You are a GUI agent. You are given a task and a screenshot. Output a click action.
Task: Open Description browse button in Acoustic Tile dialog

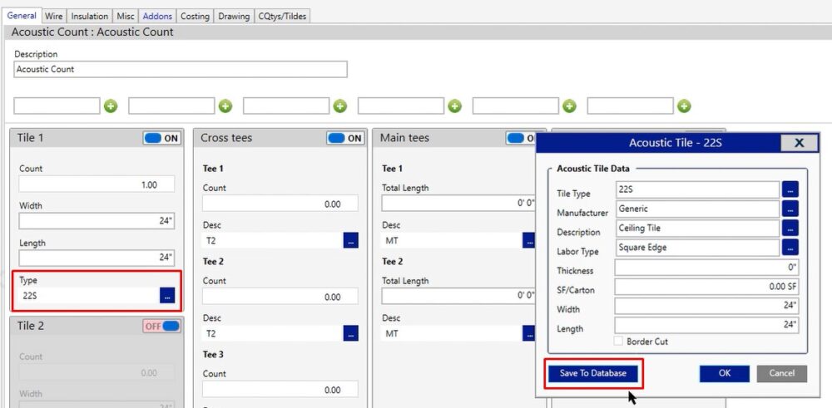(x=790, y=229)
